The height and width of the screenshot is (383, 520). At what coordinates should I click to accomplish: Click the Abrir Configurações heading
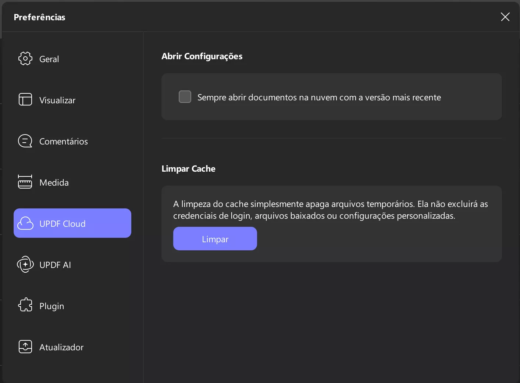(202, 56)
